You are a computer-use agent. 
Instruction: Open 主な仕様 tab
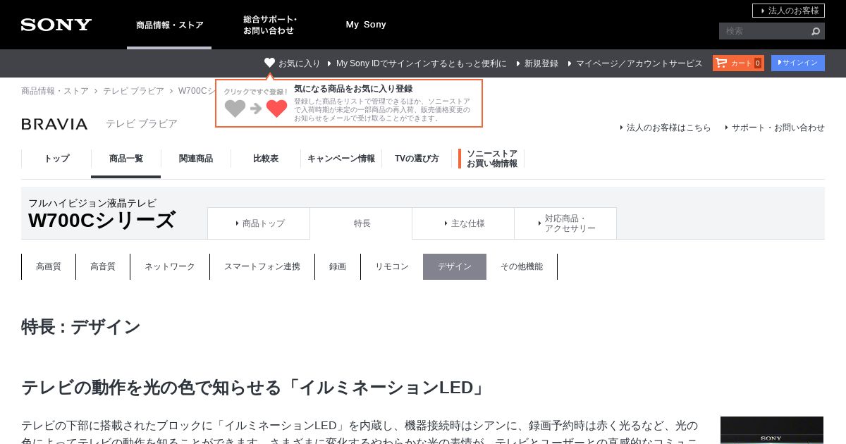[x=463, y=223]
